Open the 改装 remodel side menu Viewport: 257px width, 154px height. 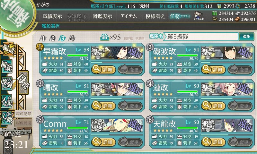click(x=7, y=83)
